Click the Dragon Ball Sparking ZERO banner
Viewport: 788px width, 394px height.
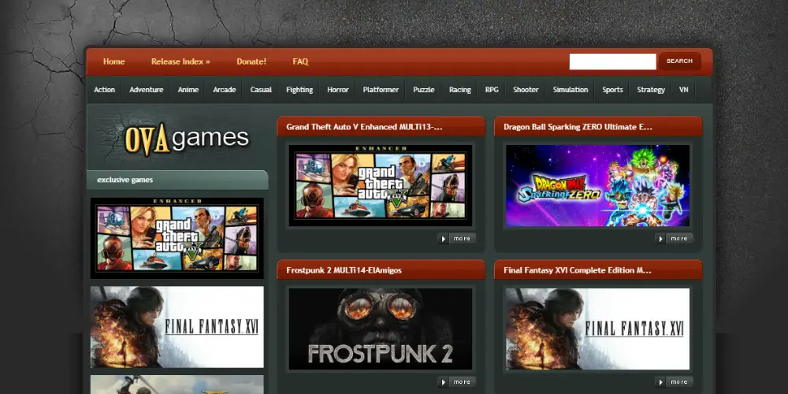click(x=597, y=185)
